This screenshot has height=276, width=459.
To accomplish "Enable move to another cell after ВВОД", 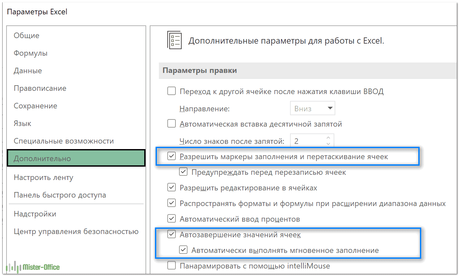I will (x=172, y=91).
